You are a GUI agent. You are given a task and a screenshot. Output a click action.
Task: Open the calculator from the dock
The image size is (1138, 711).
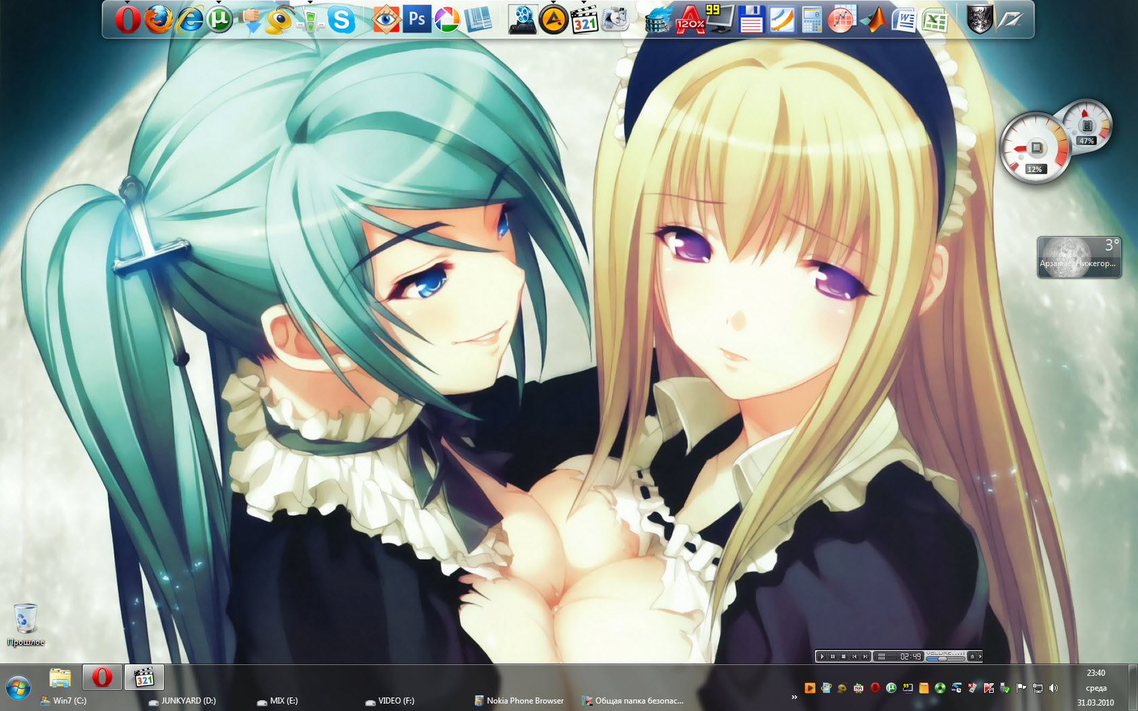[812, 19]
